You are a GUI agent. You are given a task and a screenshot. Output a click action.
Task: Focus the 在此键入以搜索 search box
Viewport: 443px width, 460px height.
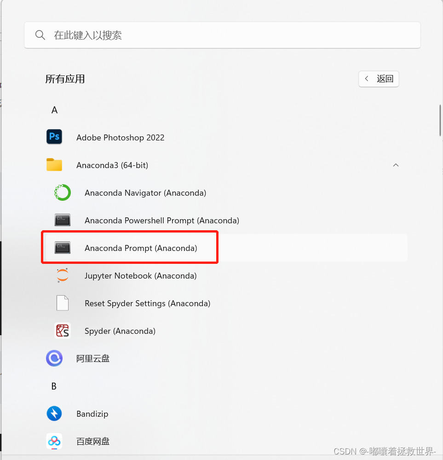[x=222, y=35]
